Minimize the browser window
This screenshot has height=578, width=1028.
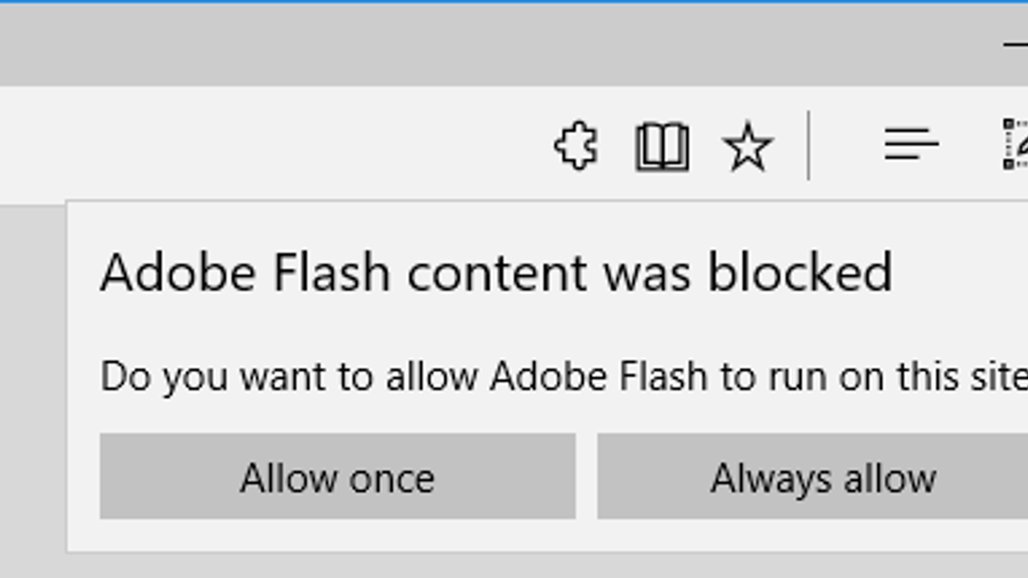point(1016,45)
